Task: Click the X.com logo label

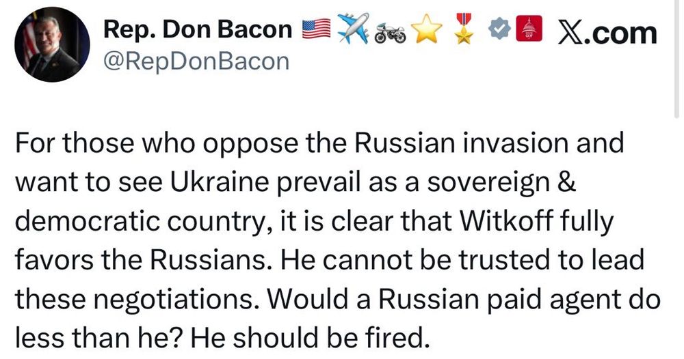Action: [x=607, y=33]
